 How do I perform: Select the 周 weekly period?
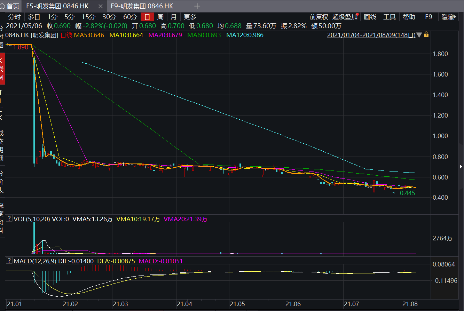click(160, 17)
